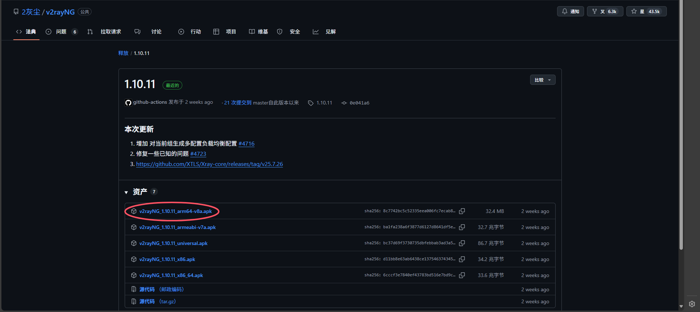Switch to the 拉取请求 tab
This screenshot has width=700, height=312.
tap(104, 32)
